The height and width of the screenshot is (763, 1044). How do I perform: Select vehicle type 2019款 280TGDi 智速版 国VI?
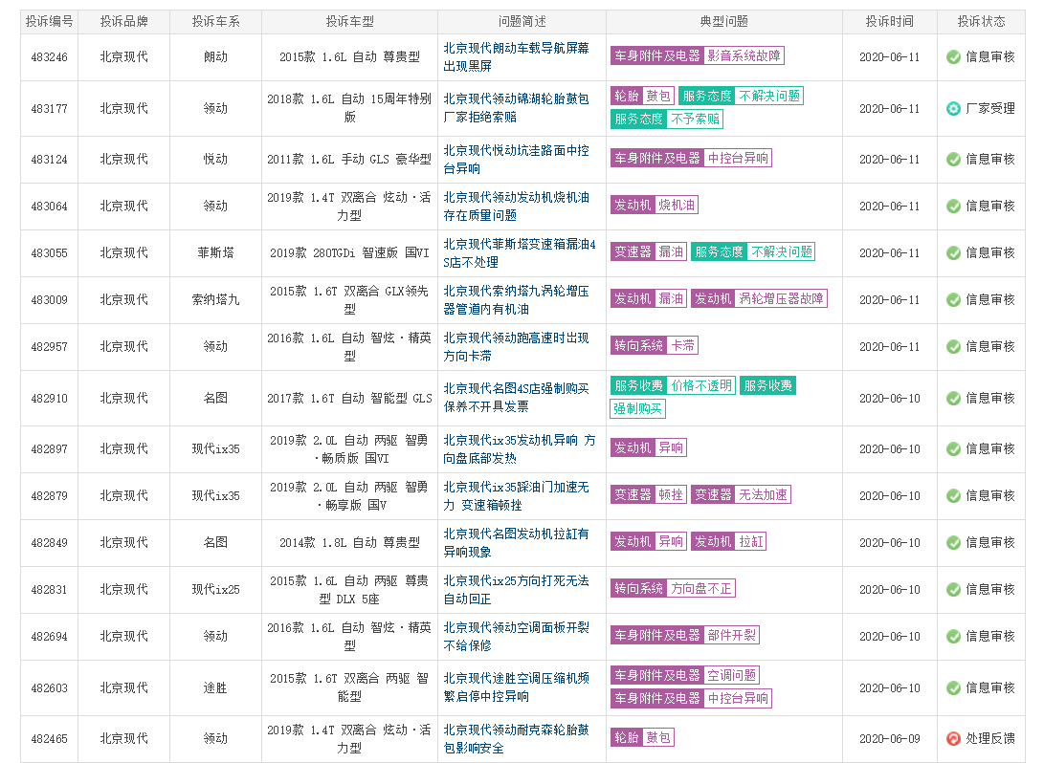tap(349, 252)
